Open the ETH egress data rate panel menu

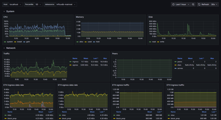(68, 85)
